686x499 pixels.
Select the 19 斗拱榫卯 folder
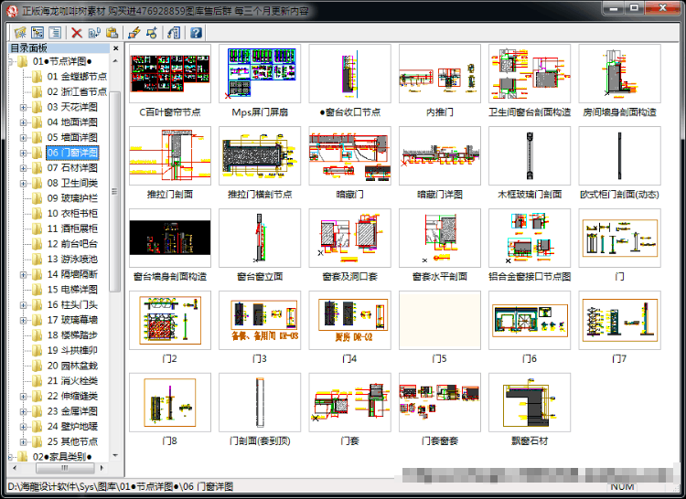72,350
